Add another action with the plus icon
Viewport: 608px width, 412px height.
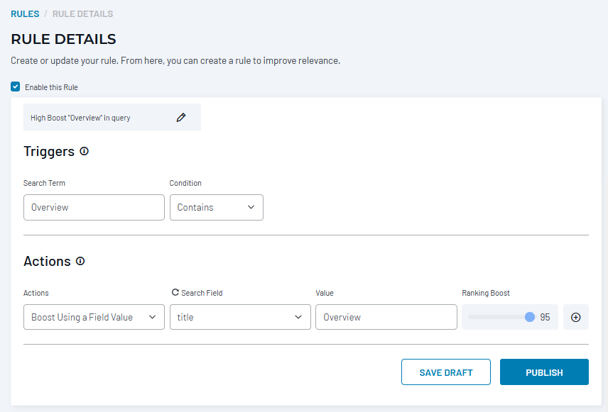pos(576,317)
